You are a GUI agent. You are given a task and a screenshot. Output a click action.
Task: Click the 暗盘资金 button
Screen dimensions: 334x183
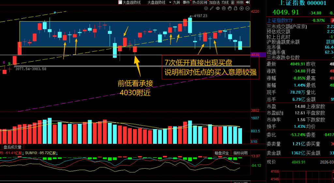(x=221, y=153)
